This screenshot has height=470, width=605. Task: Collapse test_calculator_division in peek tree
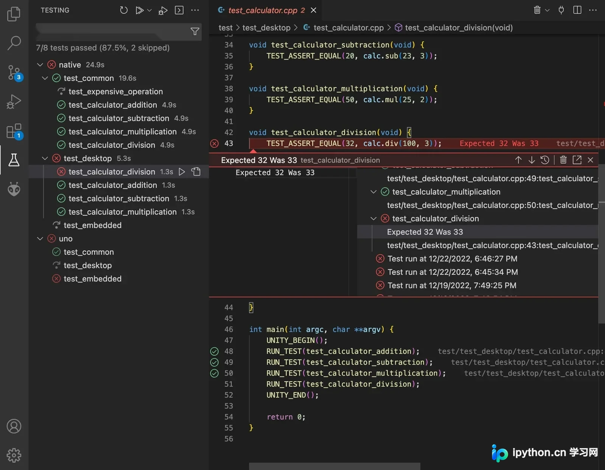374,219
